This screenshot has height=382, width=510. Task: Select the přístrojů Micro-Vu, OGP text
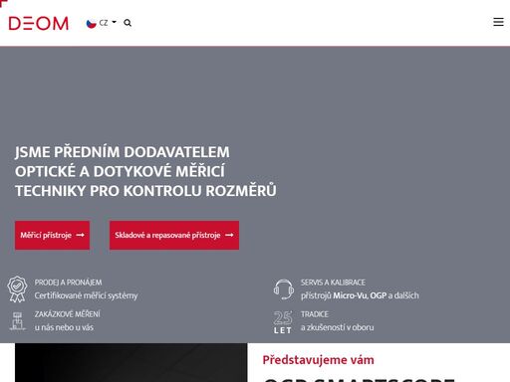click(344, 295)
